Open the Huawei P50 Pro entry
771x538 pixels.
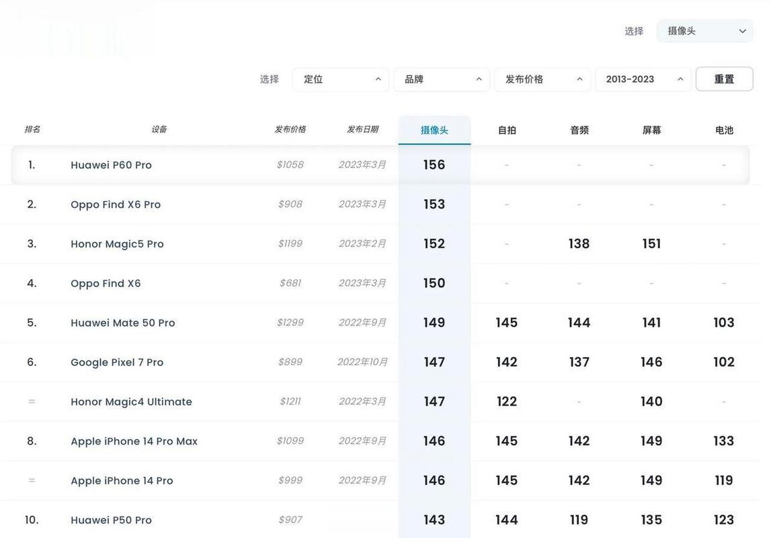112,520
